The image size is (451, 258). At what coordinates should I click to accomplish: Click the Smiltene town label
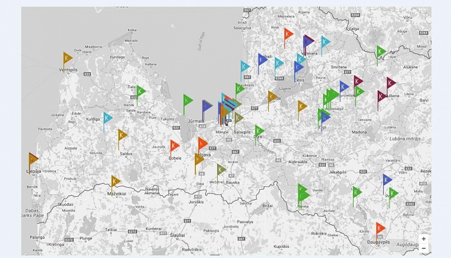pyautogui.click(x=339, y=67)
